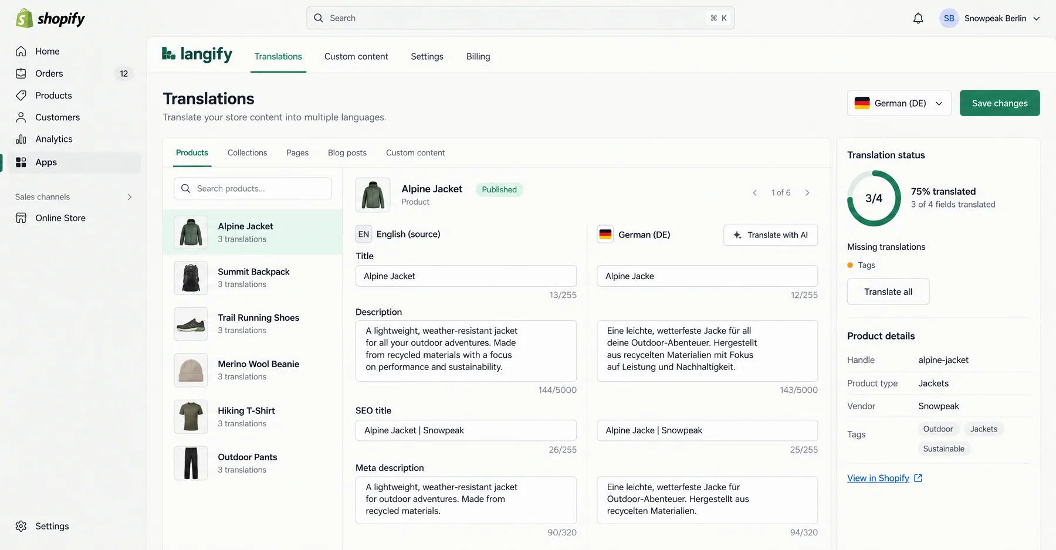Click the 3/4 translation progress ring
The height and width of the screenshot is (550, 1056).
(x=874, y=198)
